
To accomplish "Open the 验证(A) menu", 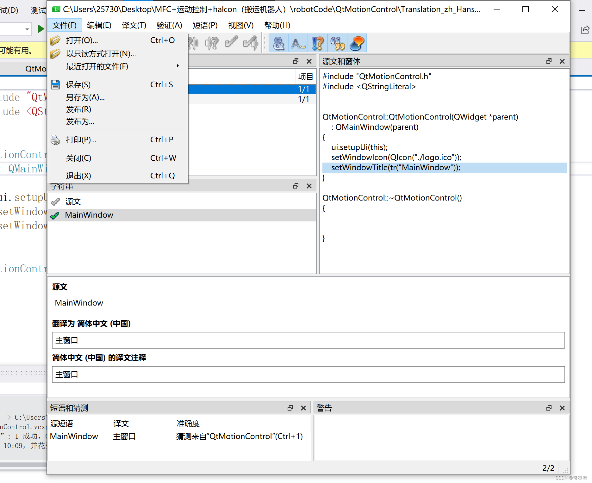I will point(170,25).
